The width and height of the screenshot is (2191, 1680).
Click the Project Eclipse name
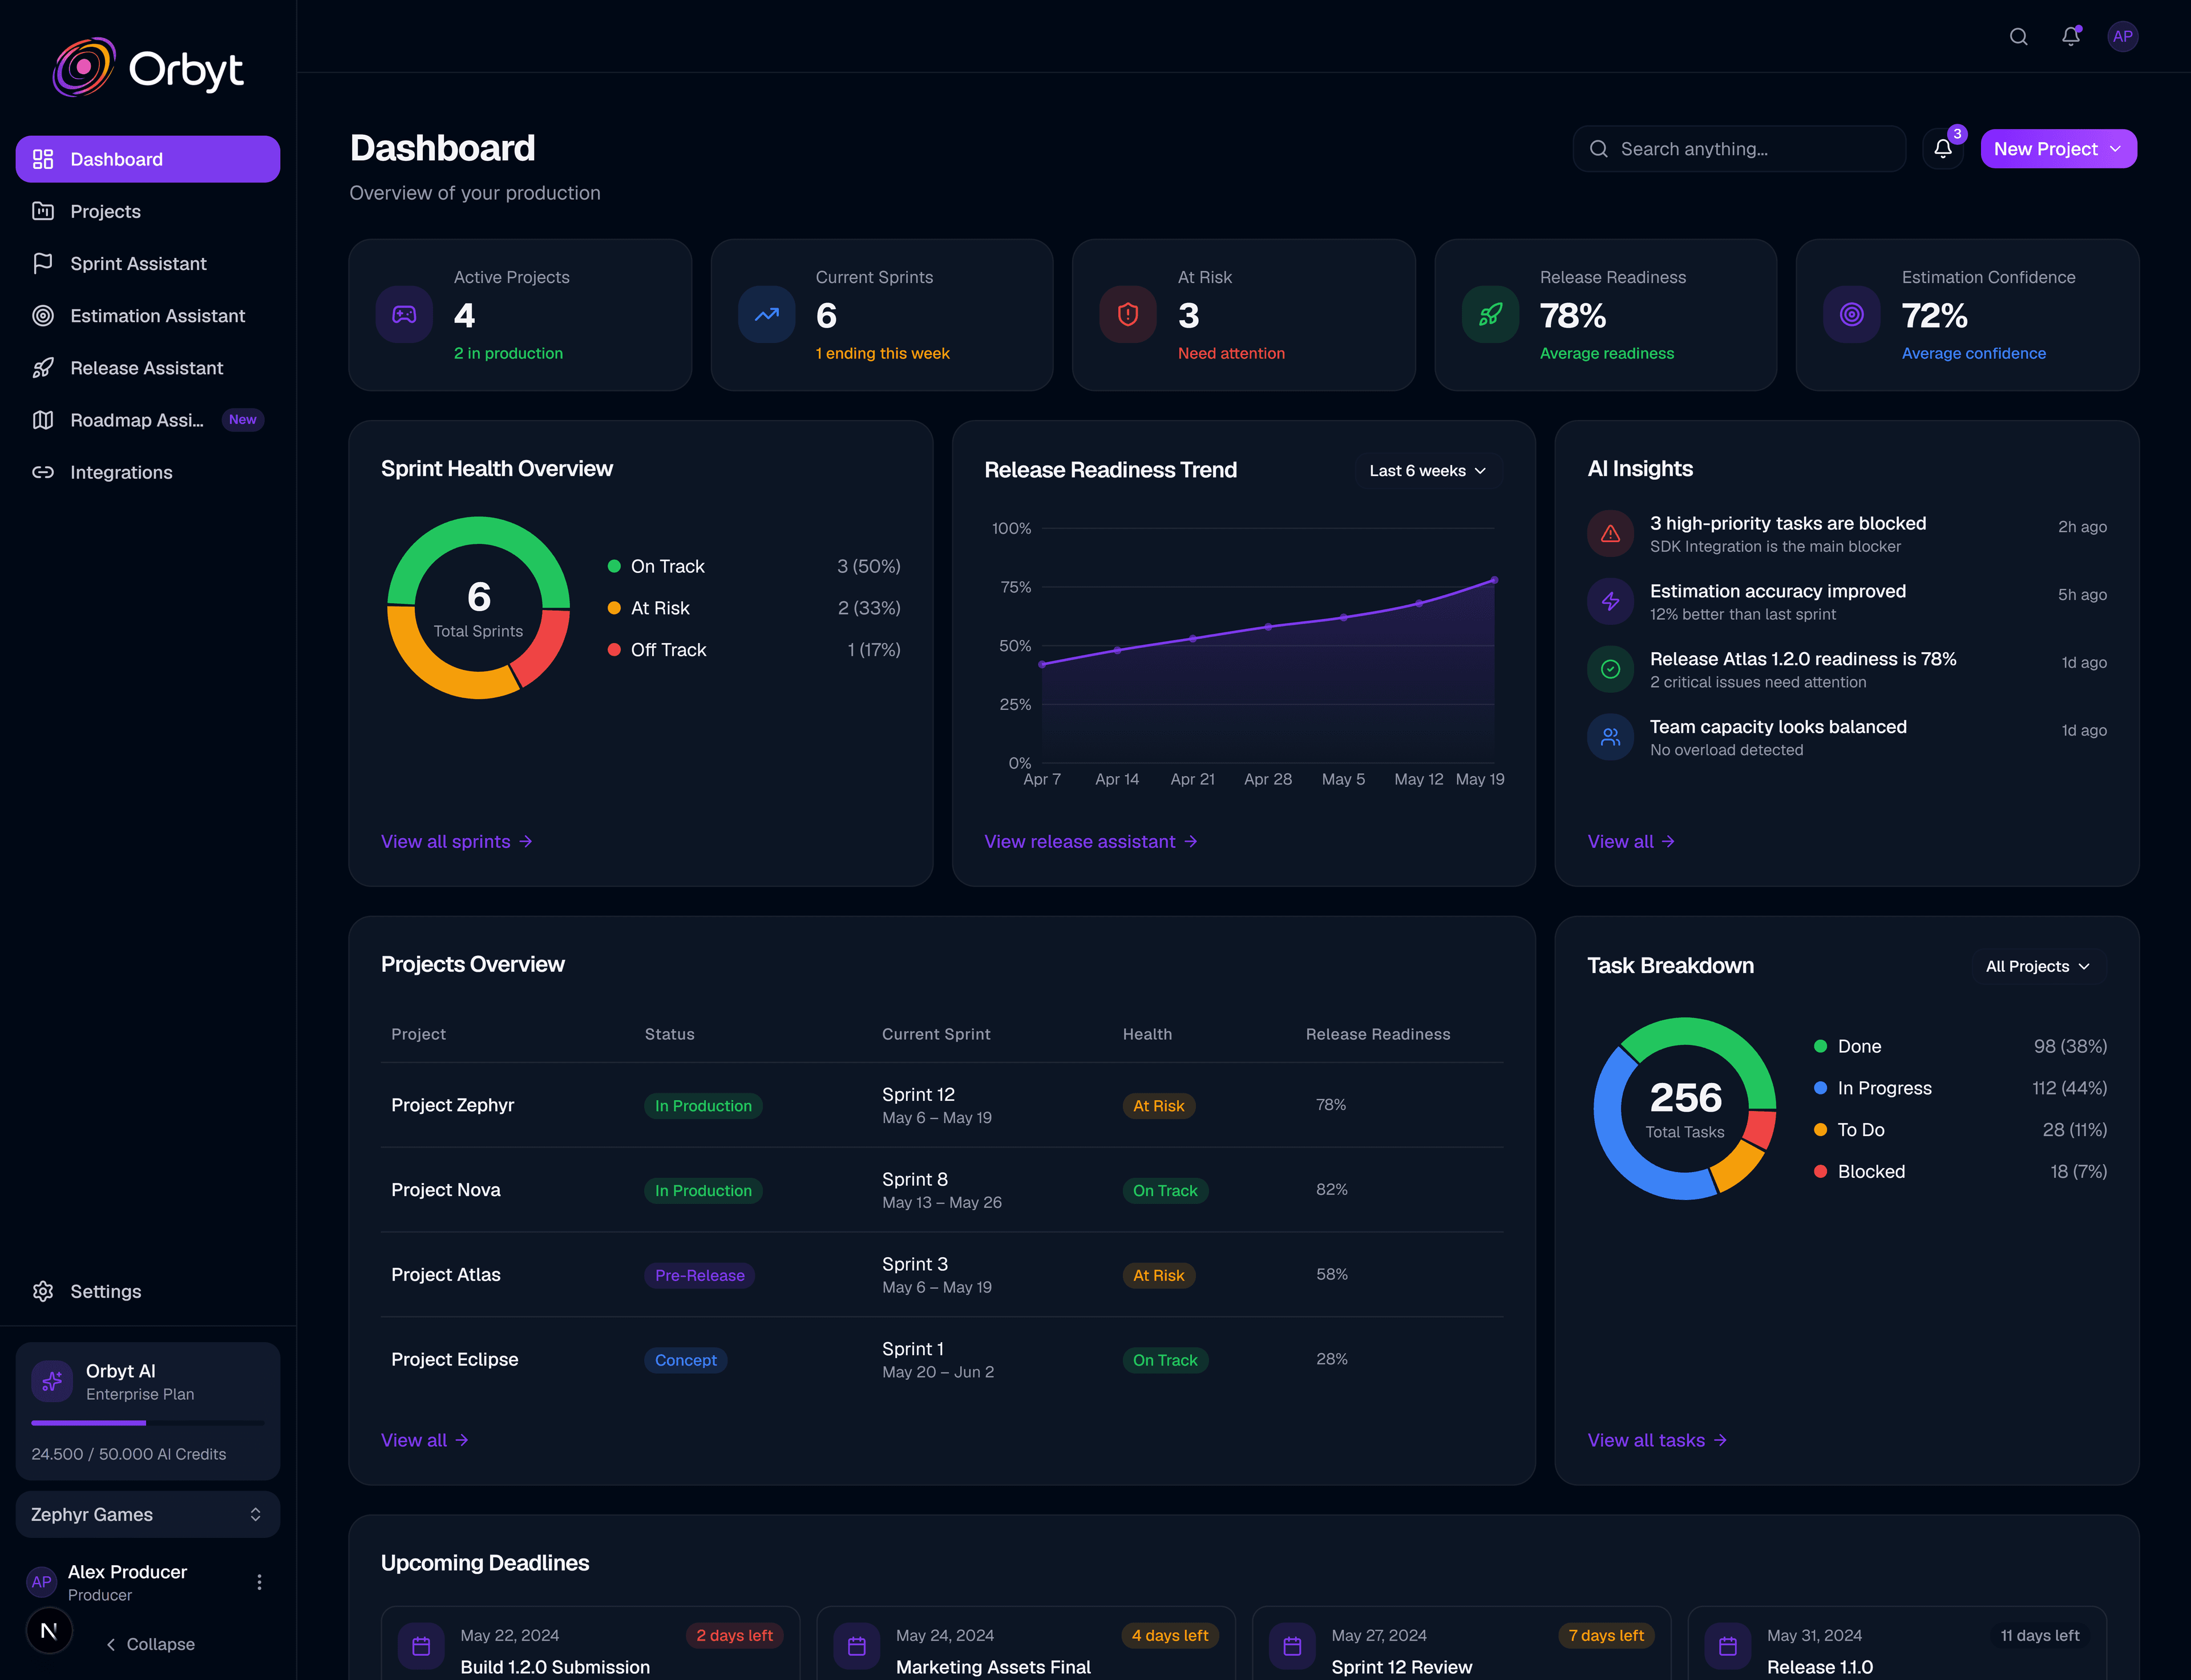click(455, 1359)
